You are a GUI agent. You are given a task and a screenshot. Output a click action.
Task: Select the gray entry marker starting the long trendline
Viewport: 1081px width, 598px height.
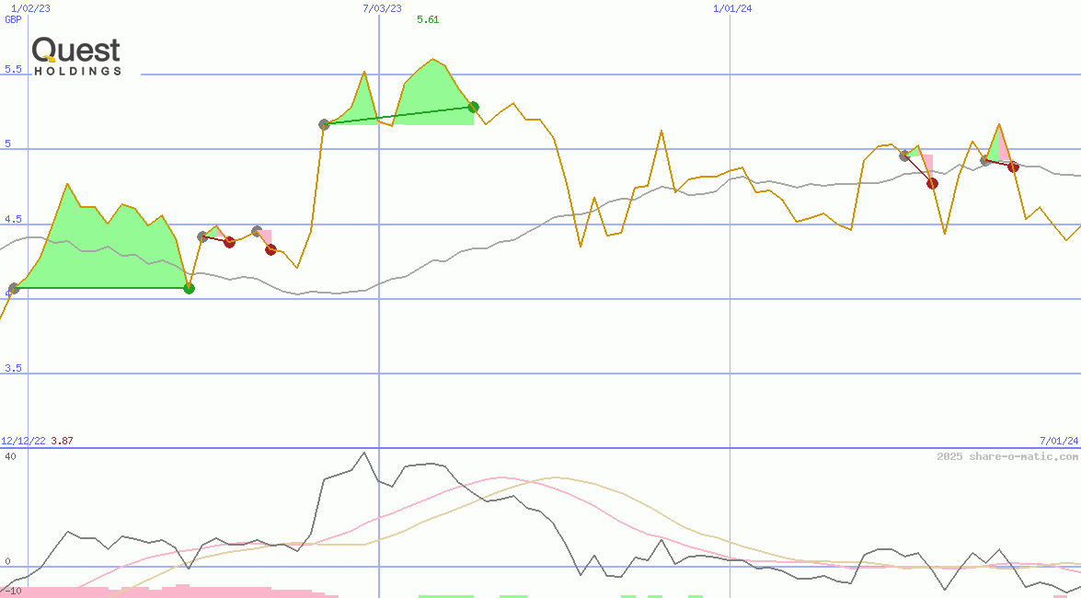(323, 122)
